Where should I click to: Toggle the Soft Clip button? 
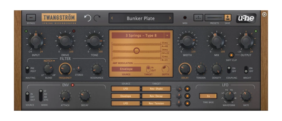(231, 55)
